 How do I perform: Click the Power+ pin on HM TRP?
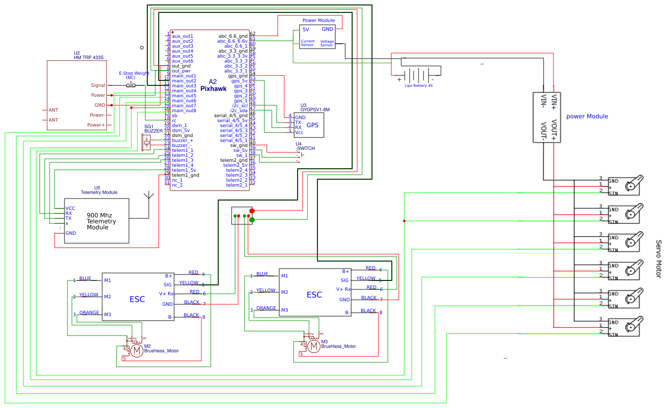tap(96, 125)
